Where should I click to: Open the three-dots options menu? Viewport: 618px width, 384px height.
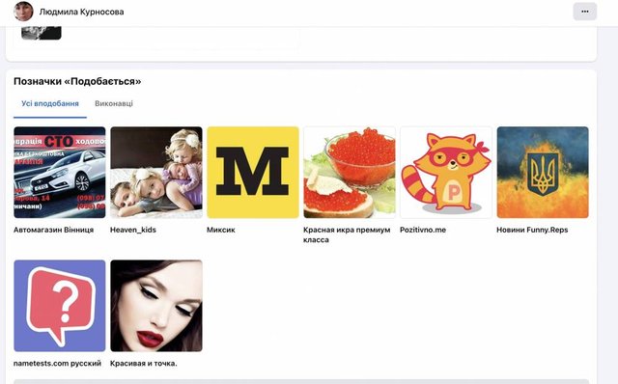tap(584, 12)
